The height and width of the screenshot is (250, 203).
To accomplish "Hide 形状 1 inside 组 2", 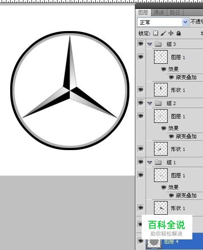I will pyautogui.click(x=140, y=149).
